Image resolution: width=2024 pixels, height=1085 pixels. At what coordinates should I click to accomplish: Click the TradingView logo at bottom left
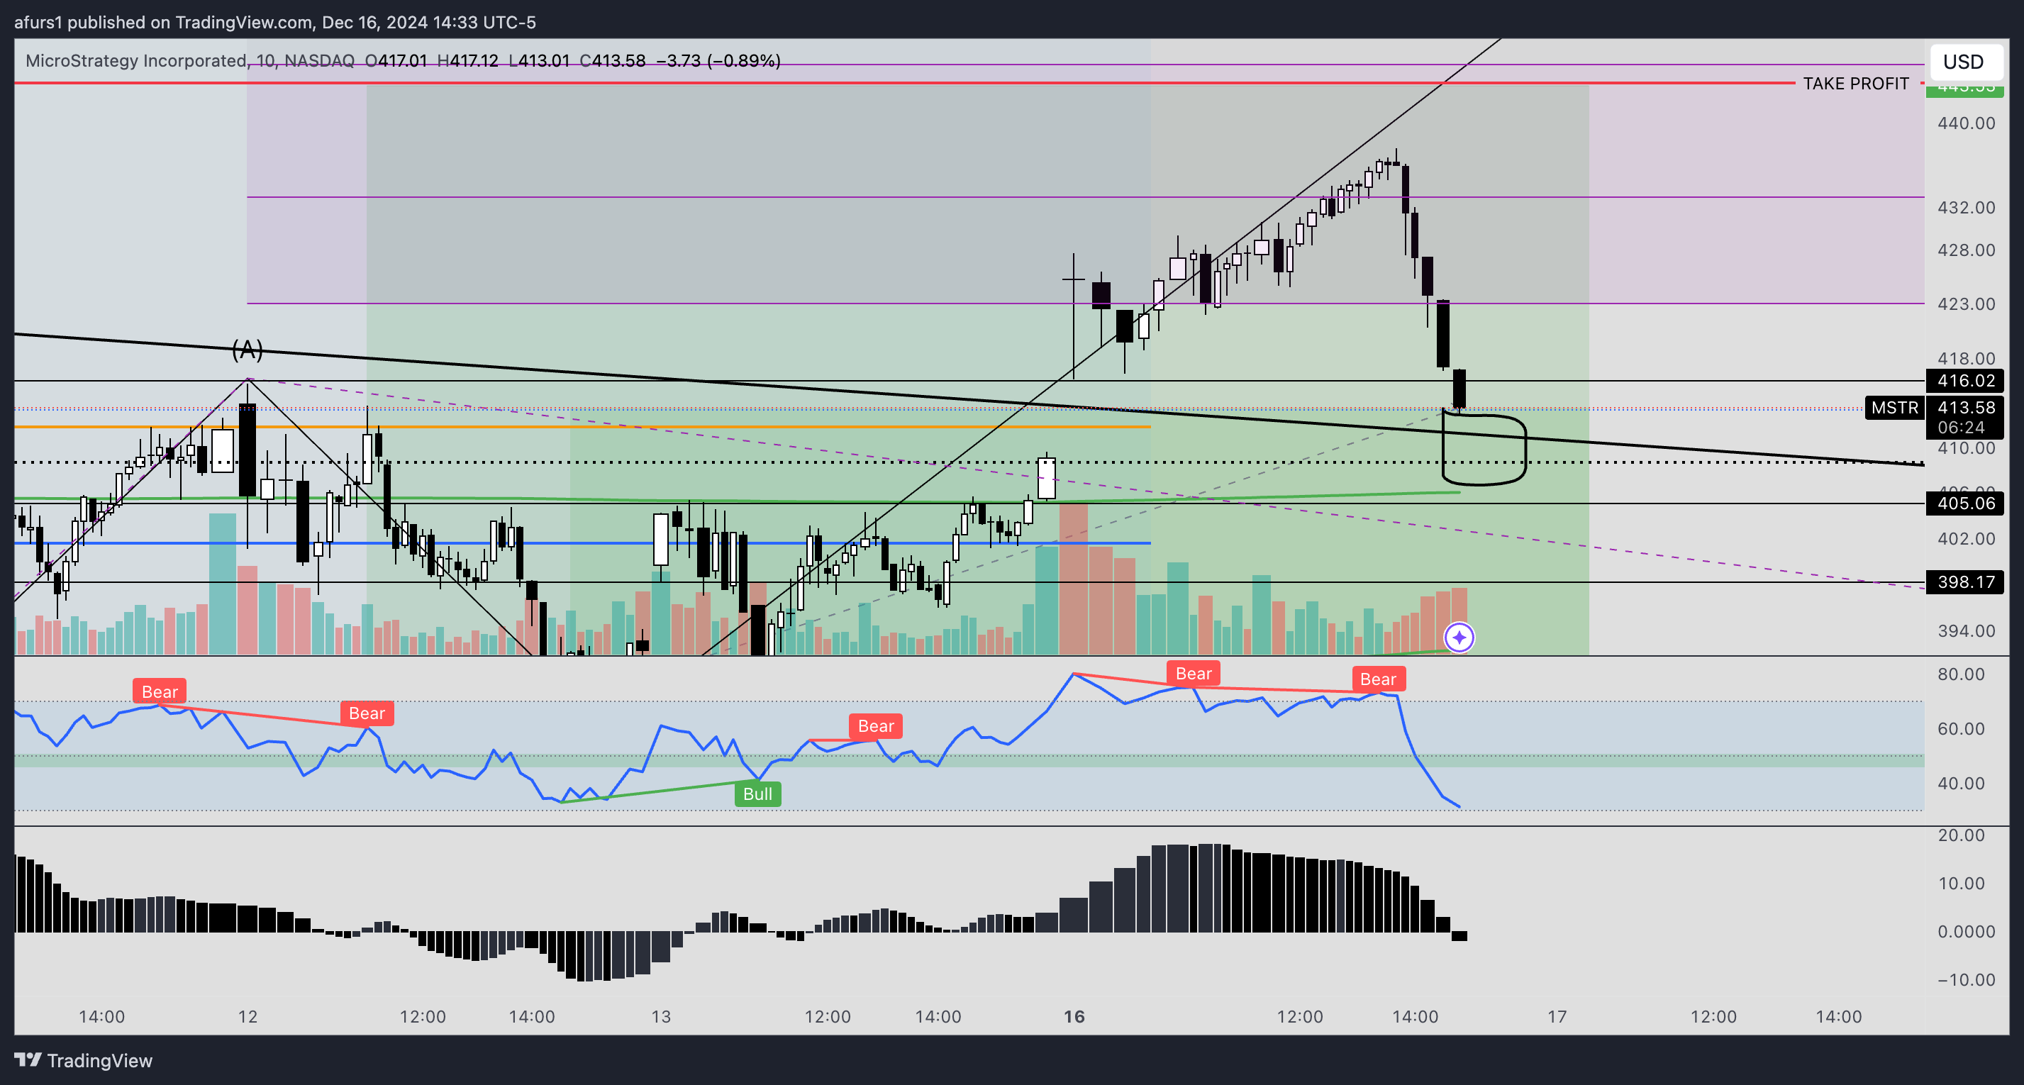coord(83,1061)
